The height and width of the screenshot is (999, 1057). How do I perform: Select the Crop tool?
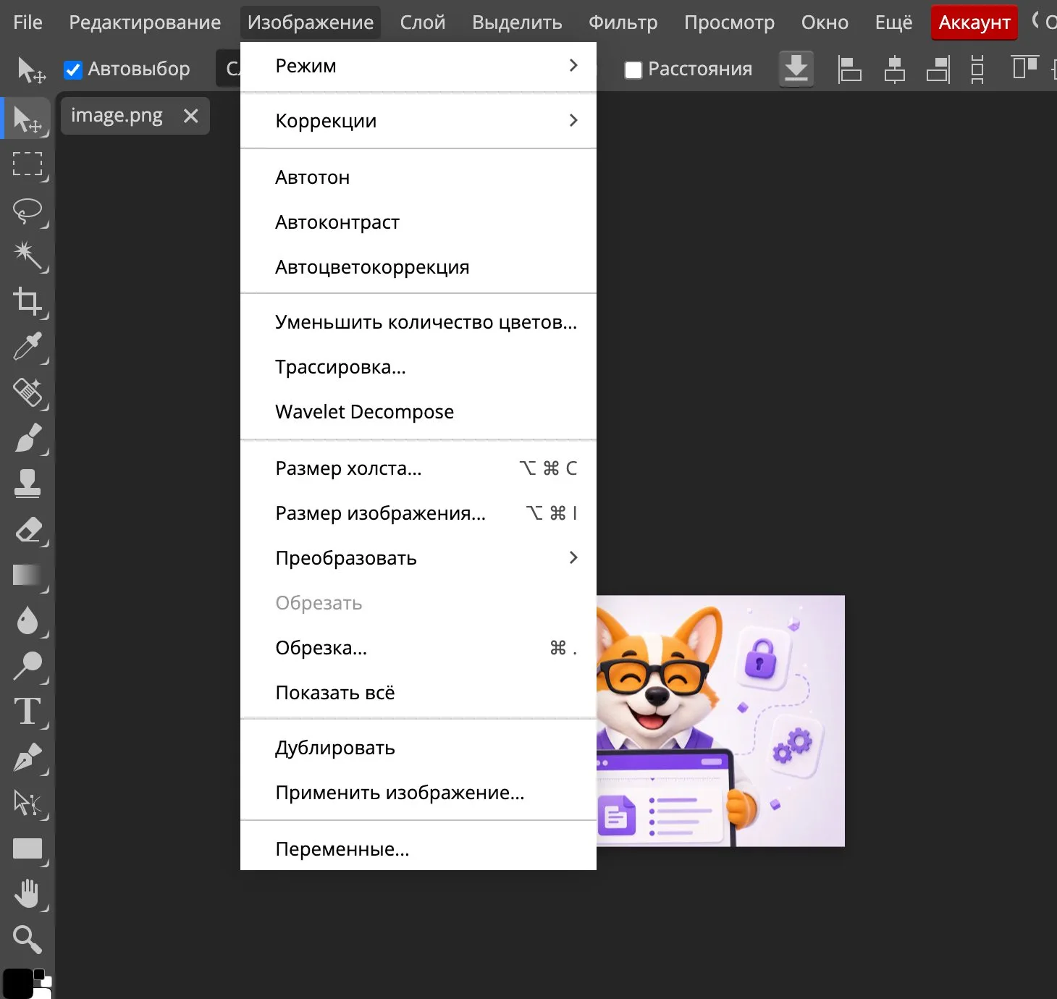point(28,300)
